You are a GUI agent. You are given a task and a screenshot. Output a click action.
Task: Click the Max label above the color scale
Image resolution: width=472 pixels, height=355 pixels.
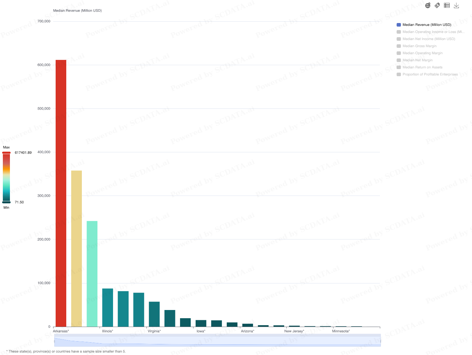6,147
